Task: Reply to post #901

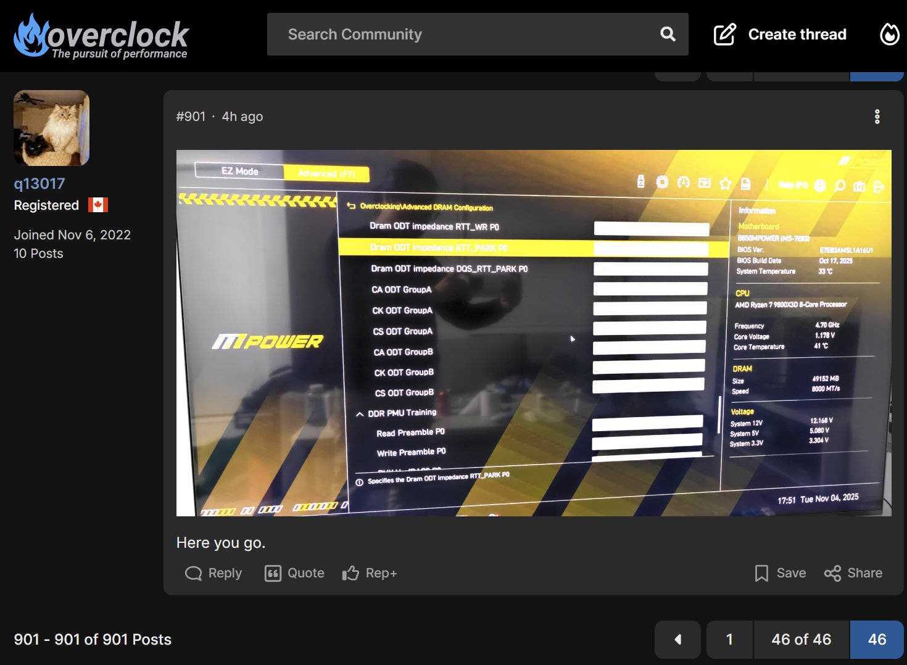Action: point(213,573)
